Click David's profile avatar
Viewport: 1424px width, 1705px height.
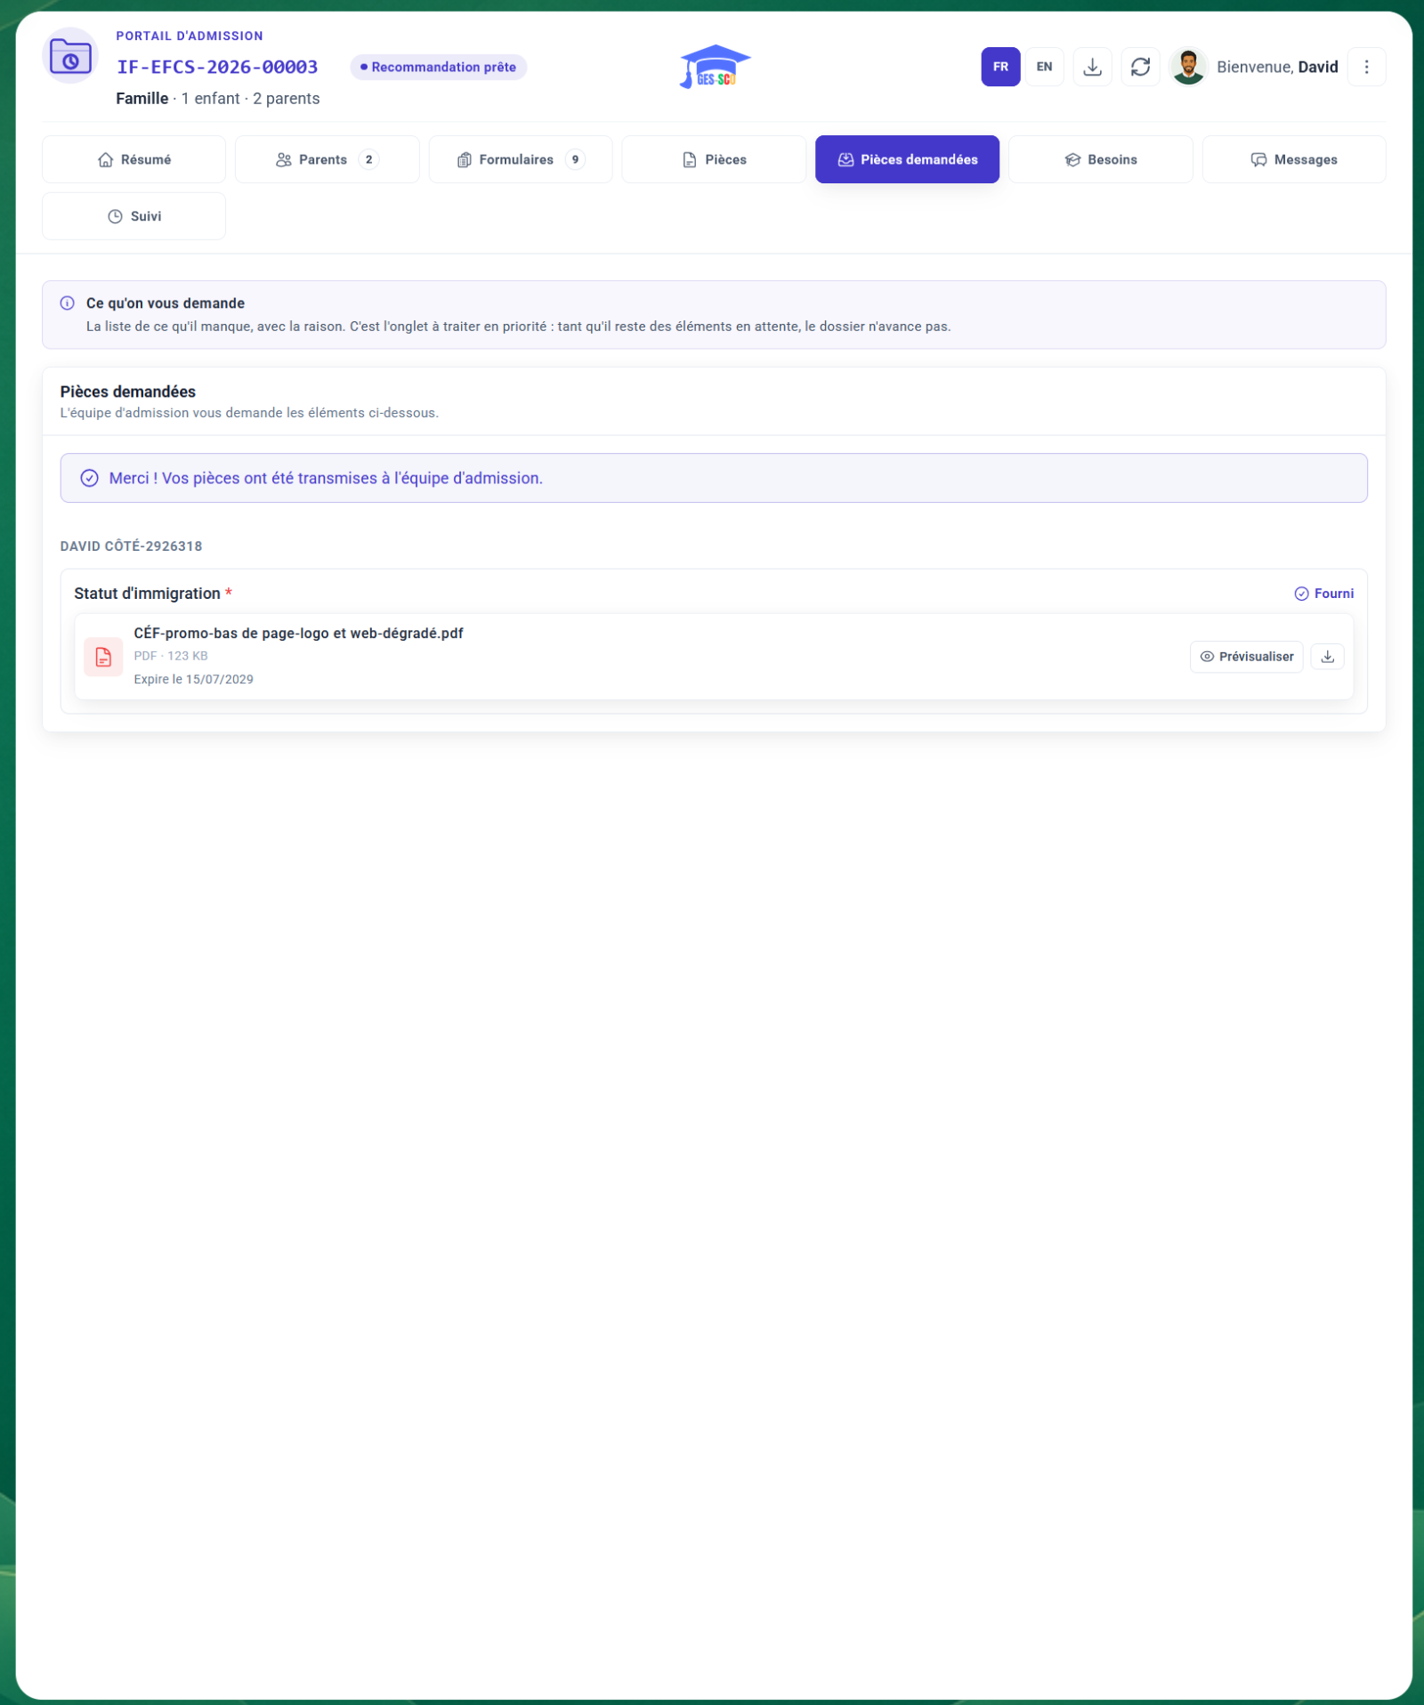click(x=1188, y=67)
